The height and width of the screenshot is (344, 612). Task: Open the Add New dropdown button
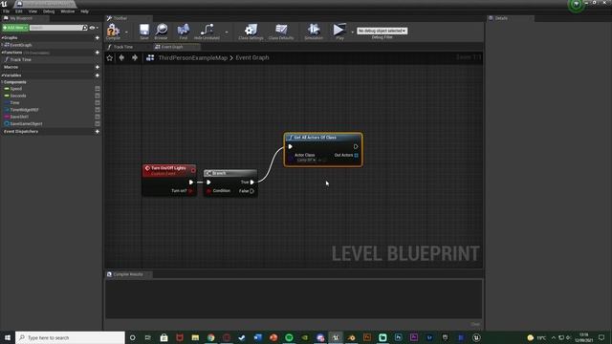tap(15, 28)
